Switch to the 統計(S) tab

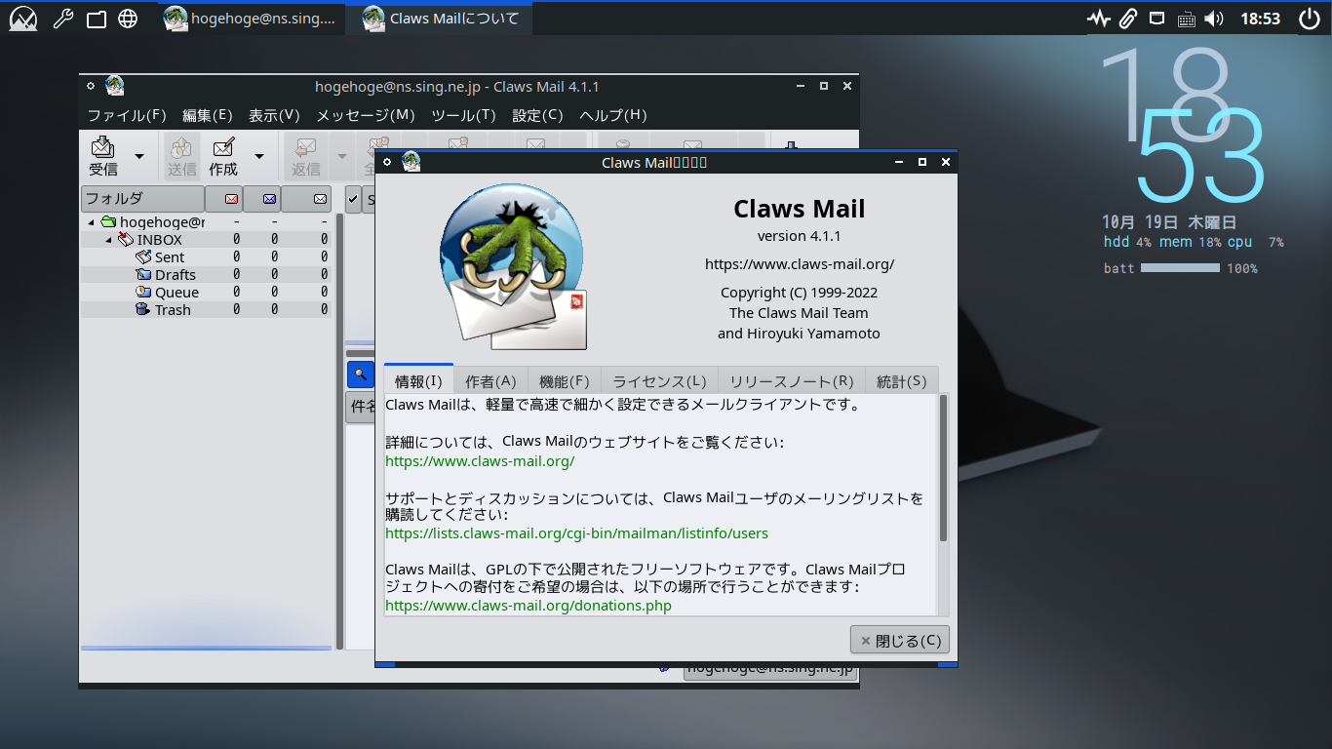coord(902,381)
